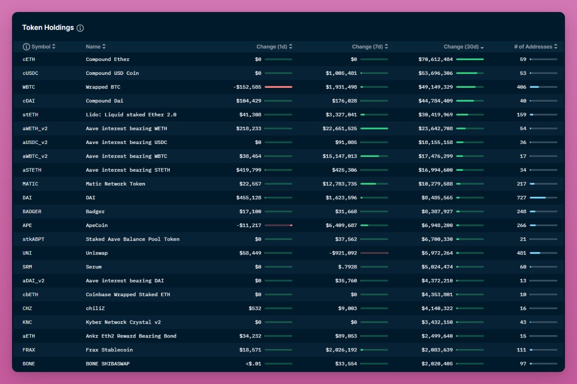Click Matic Network Token name
This screenshot has width=577, height=384.
(x=115, y=184)
